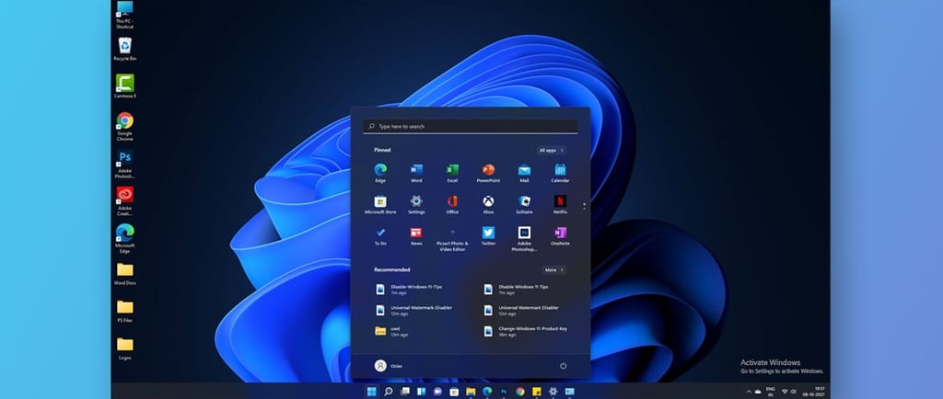Open Task View on the taskbar

pos(405,392)
